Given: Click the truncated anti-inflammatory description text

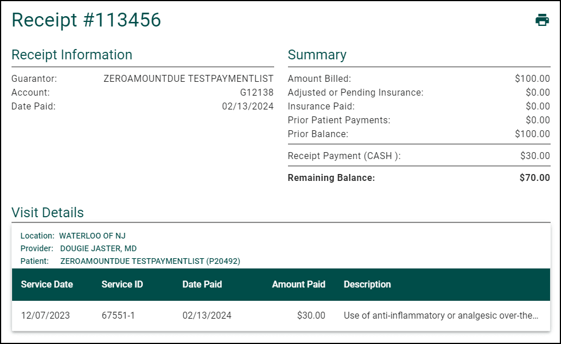Looking at the screenshot, I should (441, 315).
